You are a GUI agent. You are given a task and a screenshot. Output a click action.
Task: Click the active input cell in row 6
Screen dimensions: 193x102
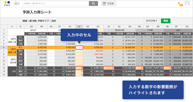click(79, 47)
